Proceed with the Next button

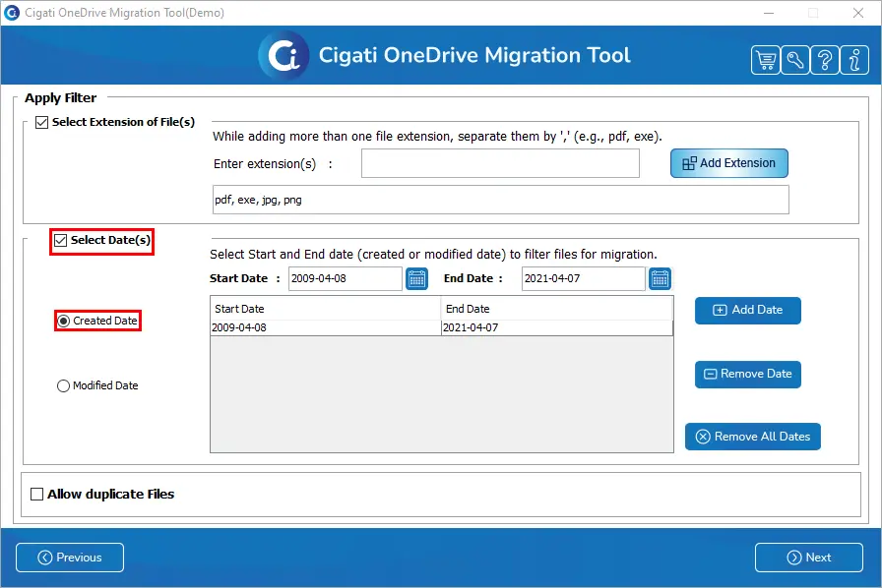pyautogui.click(x=809, y=558)
